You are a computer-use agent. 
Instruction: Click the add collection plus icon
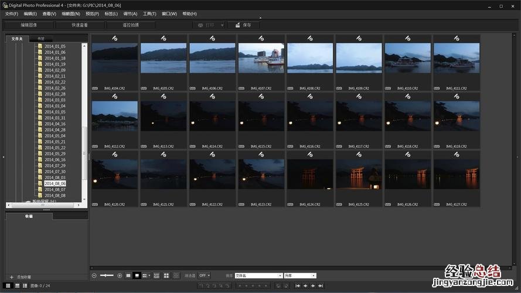[11, 277]
